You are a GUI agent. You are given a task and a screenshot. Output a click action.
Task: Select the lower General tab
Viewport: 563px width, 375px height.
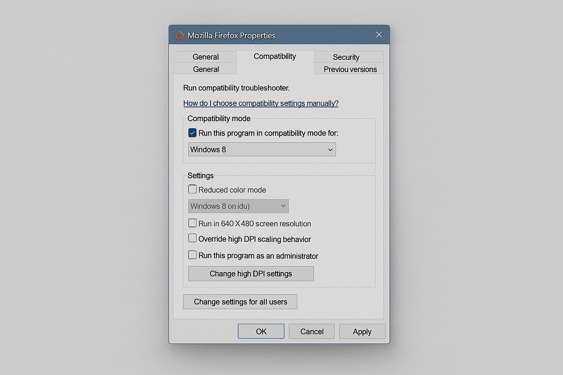click(x=206, y=69)
